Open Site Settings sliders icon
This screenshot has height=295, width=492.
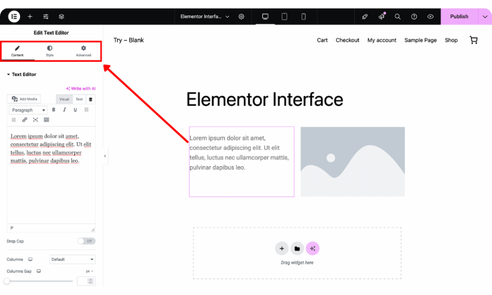click(x=46, y=17)
